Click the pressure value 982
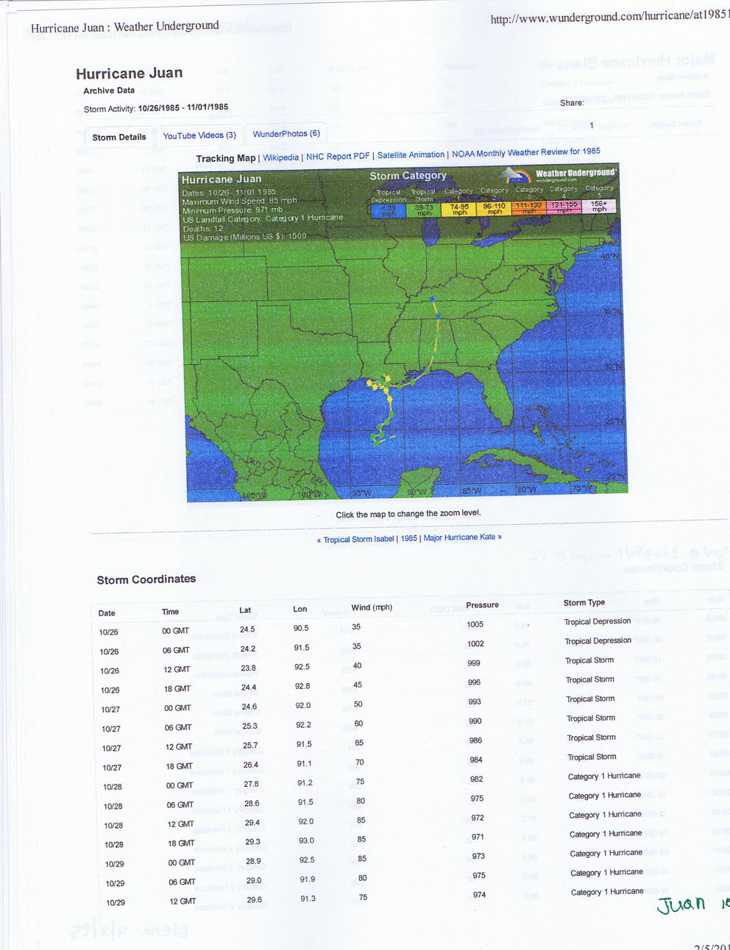 tap(477, 779)
